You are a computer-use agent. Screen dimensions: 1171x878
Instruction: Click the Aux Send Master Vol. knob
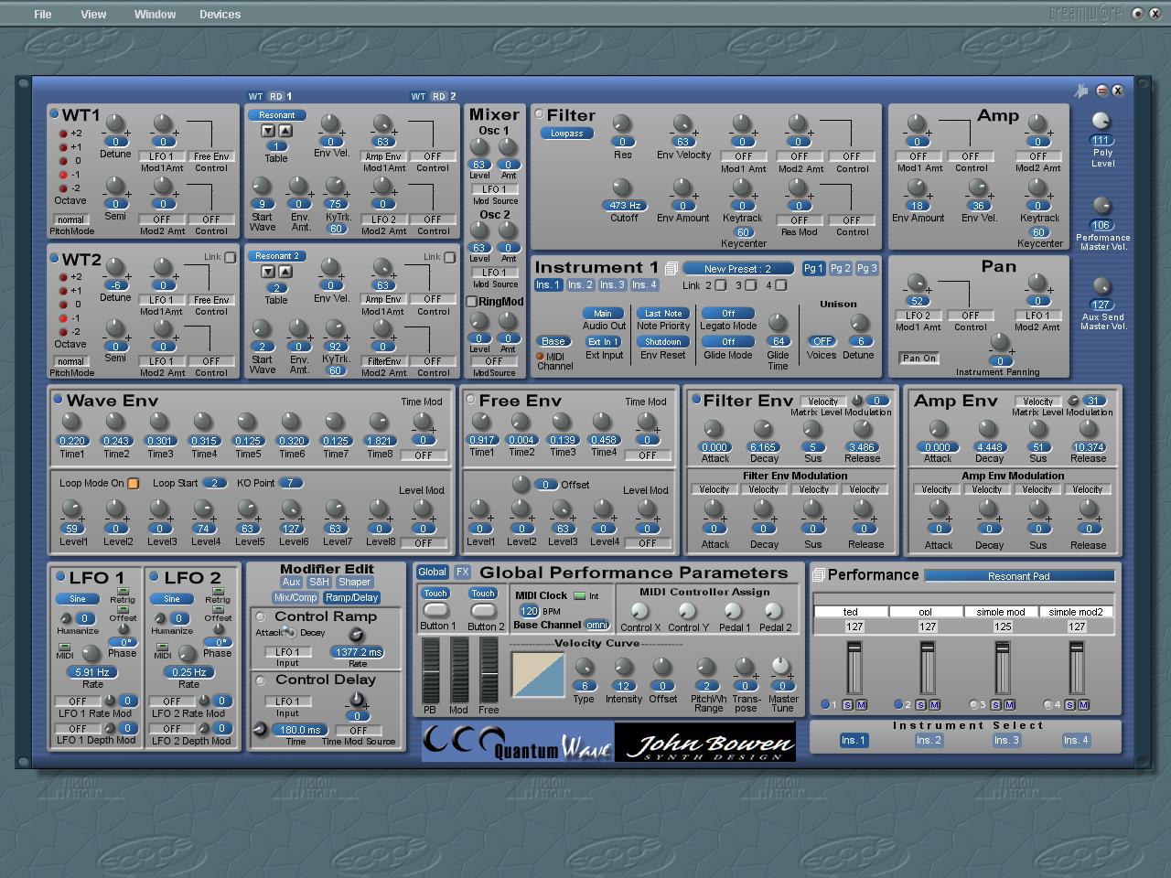click(x=1101, y=286)
